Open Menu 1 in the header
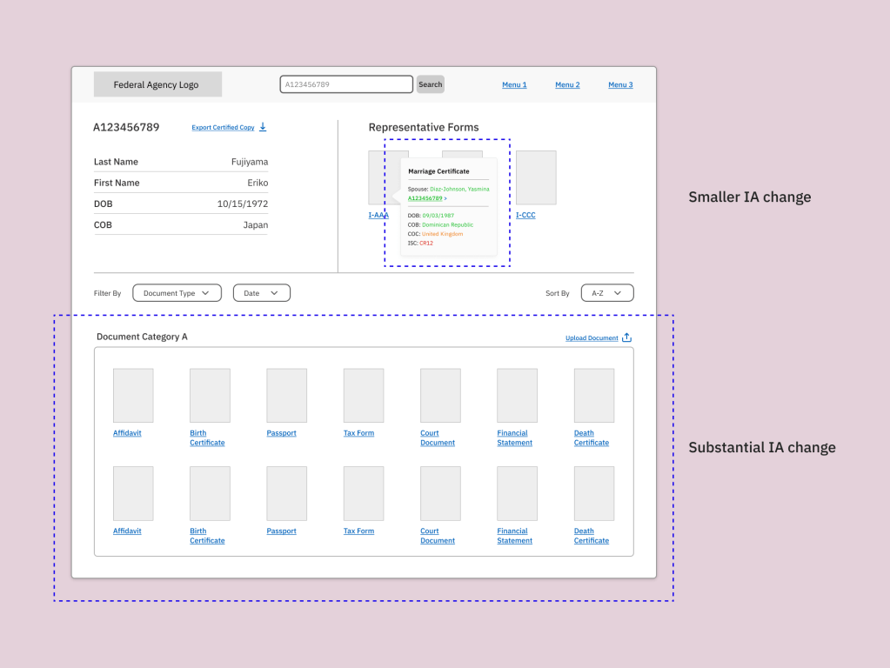The width and height of the screenshot is (890, 668). [514, 85]
